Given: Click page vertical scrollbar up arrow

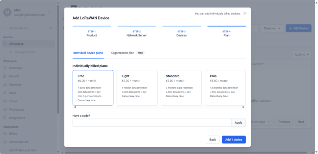Looking at the screenshot, I should point(316,3).
